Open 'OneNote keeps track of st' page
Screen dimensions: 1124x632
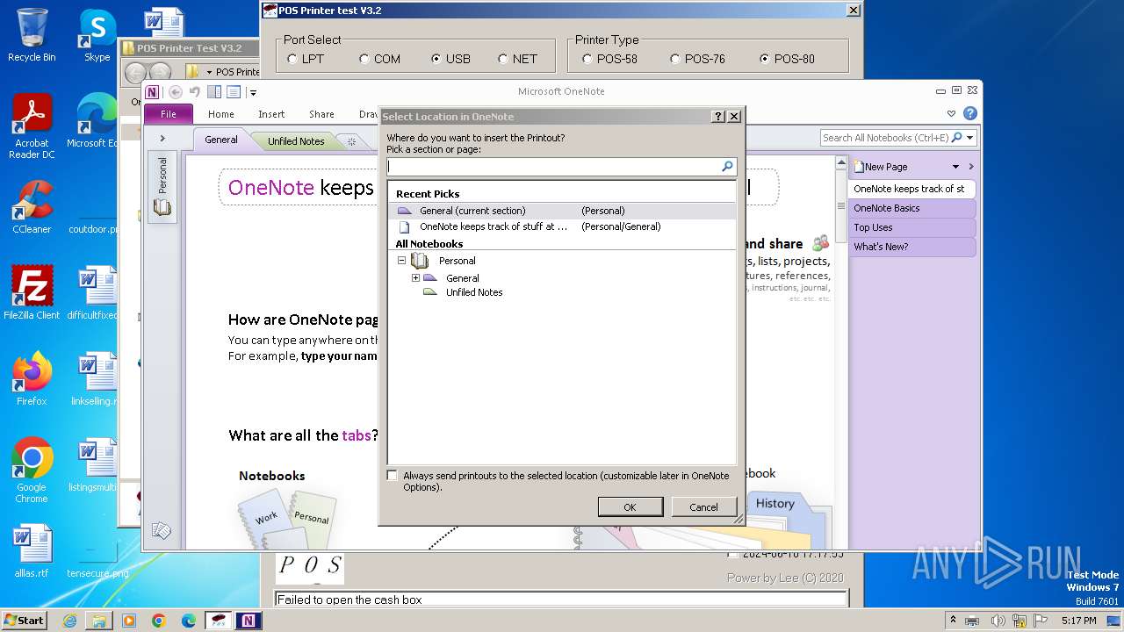(x=911, y=189)
